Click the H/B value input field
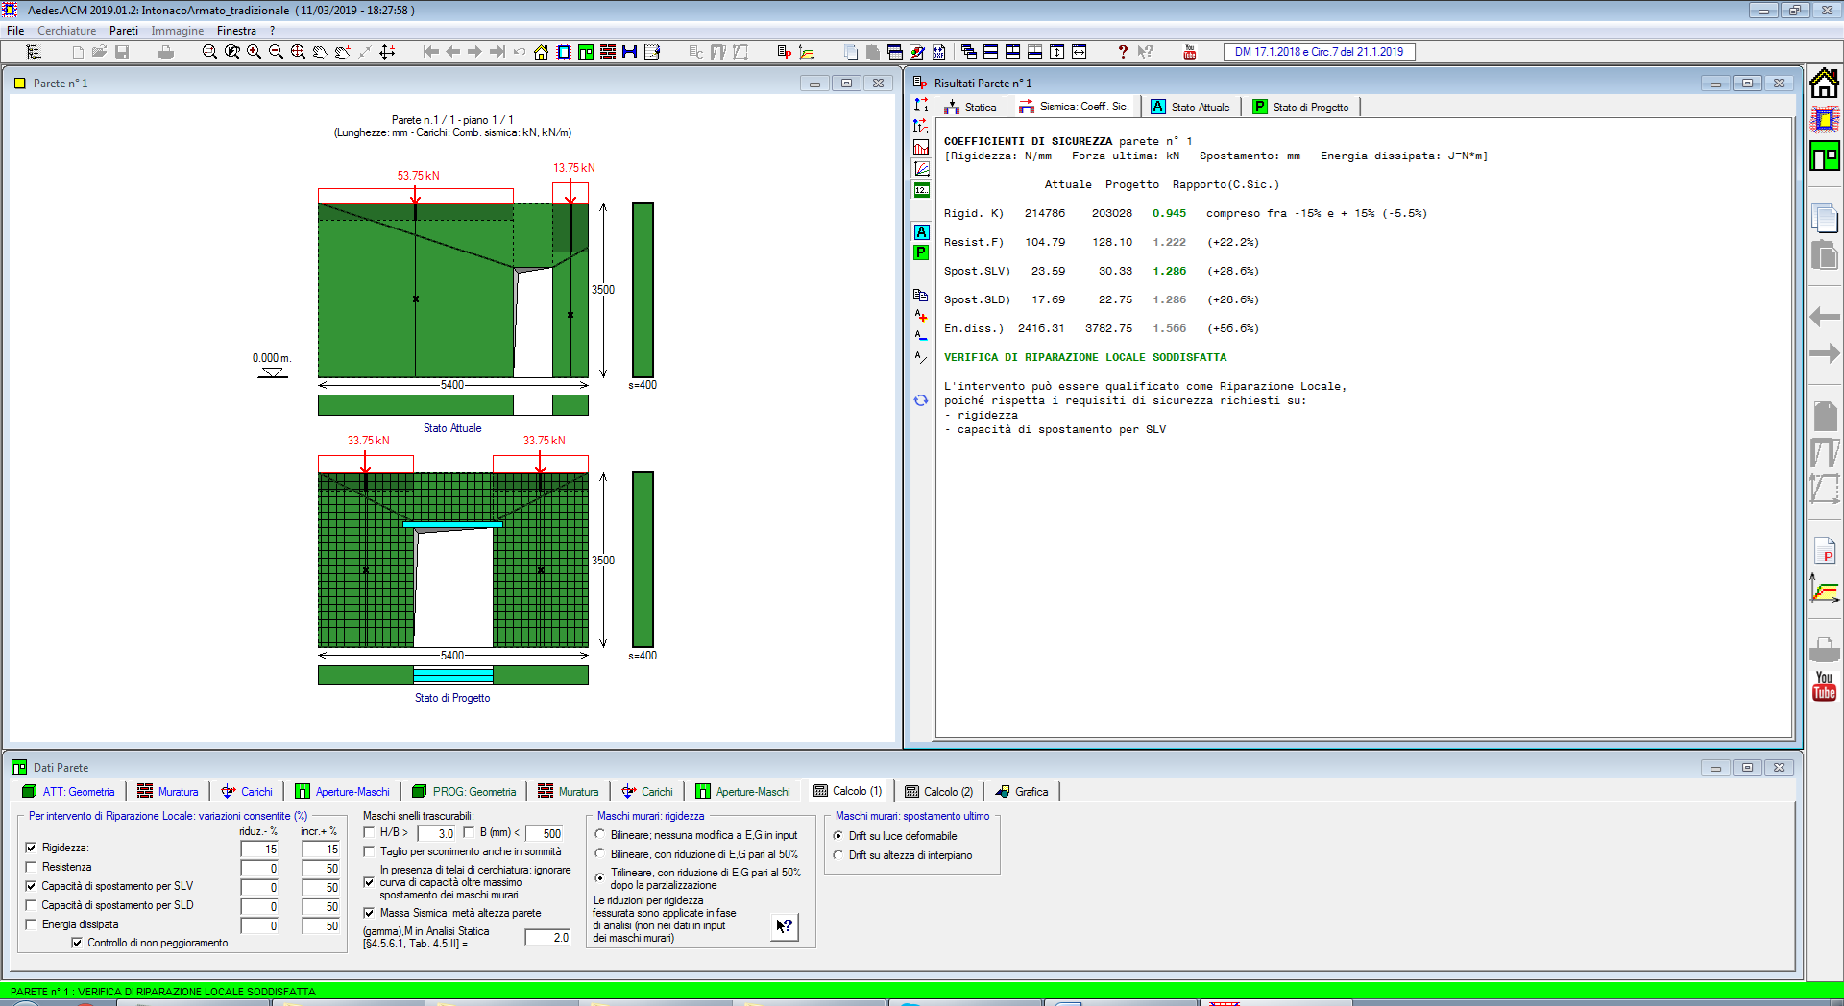1844x1006 pixels. tap(437, 833)
